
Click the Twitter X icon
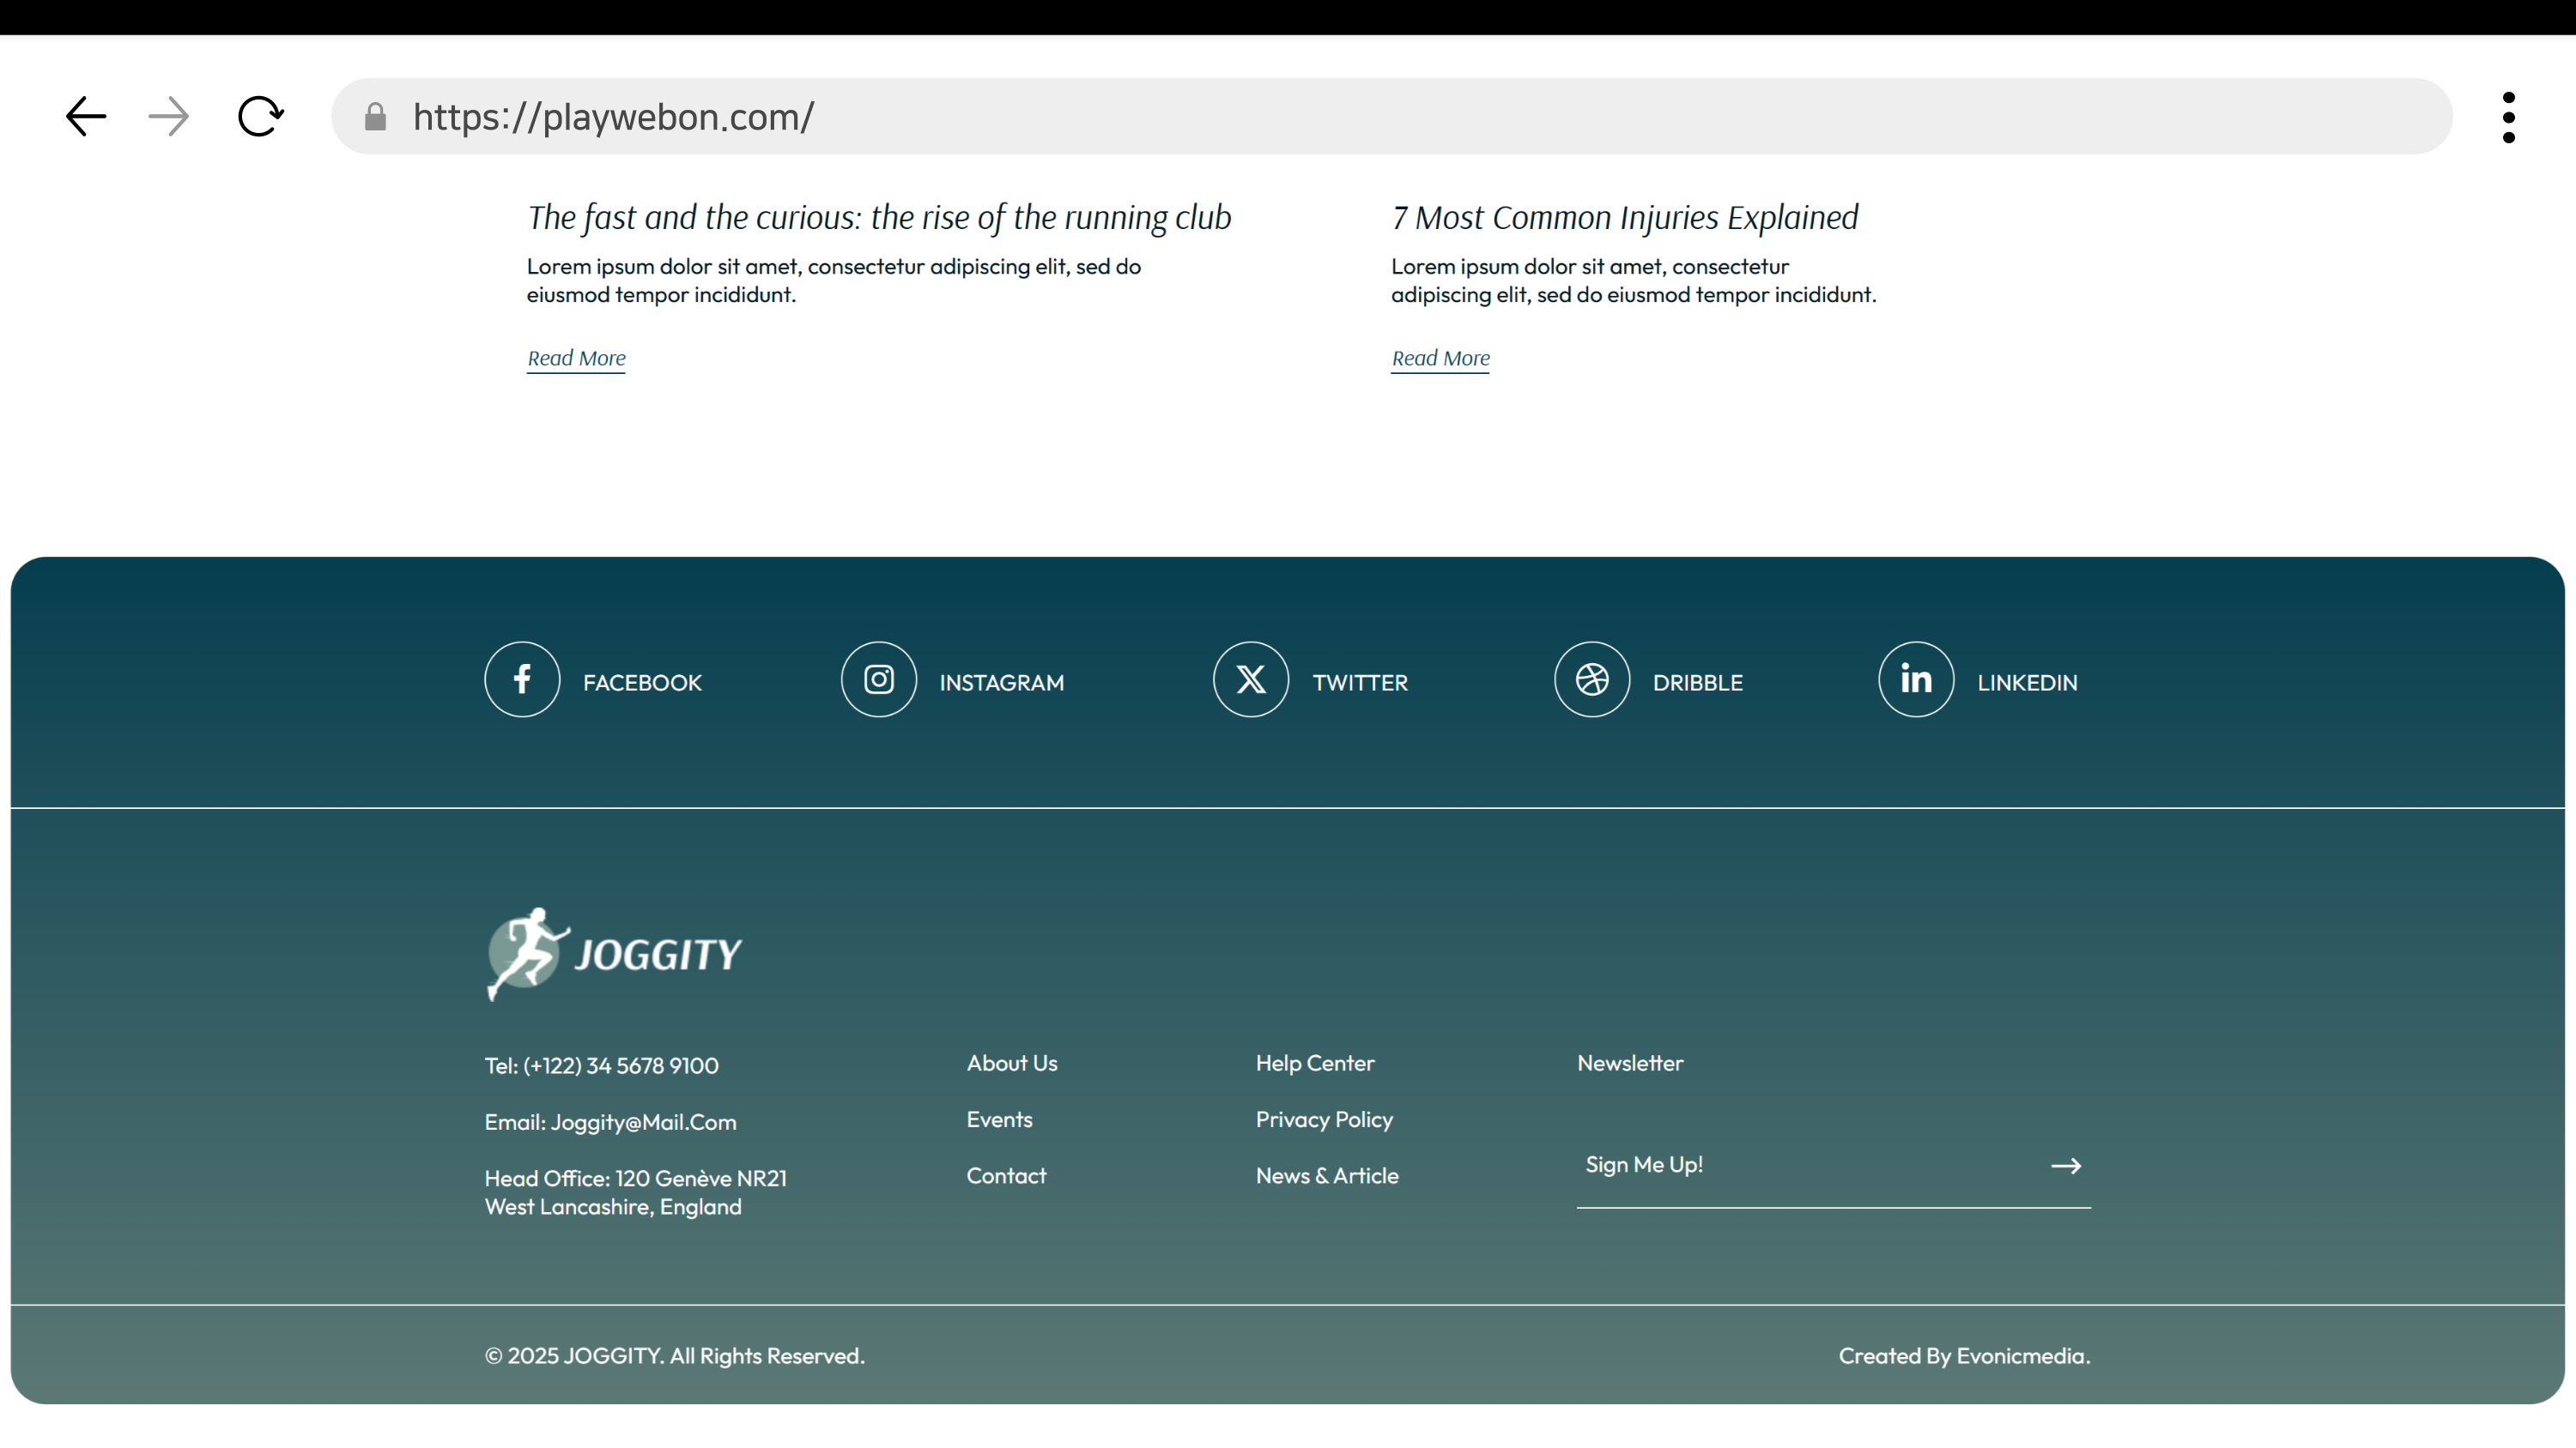(x=1250, y=679)
